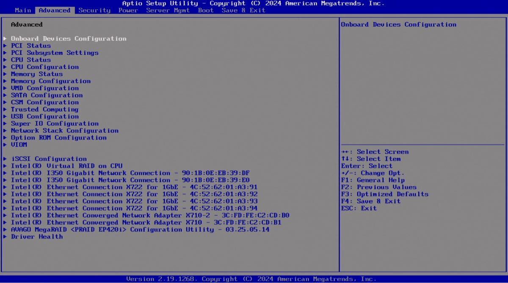Go to the Power tab

(128, 10)
